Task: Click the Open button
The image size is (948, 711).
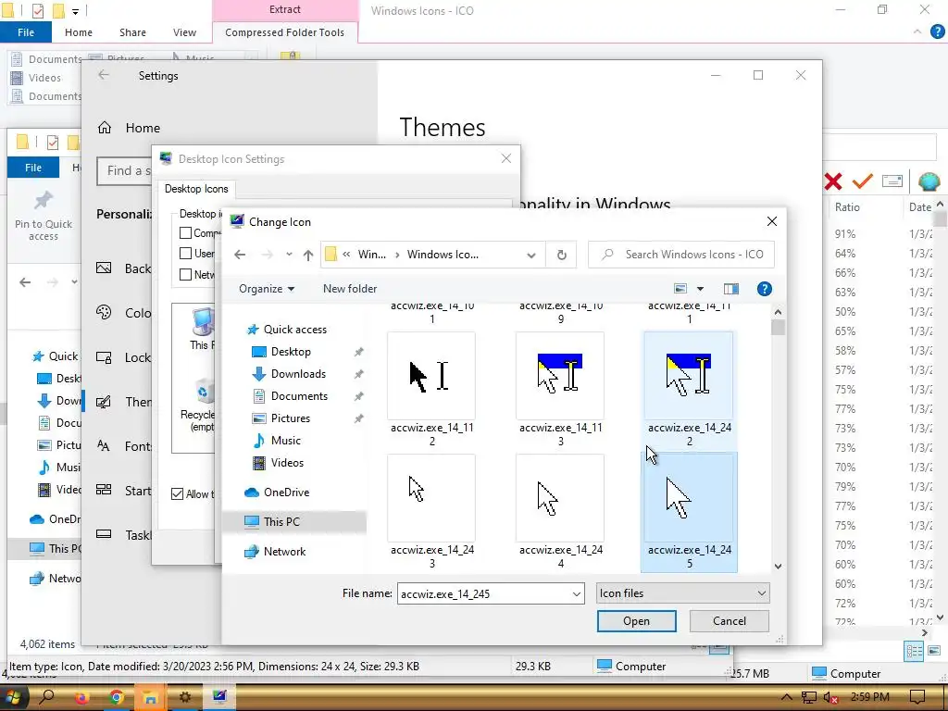Action: point(636,621)
